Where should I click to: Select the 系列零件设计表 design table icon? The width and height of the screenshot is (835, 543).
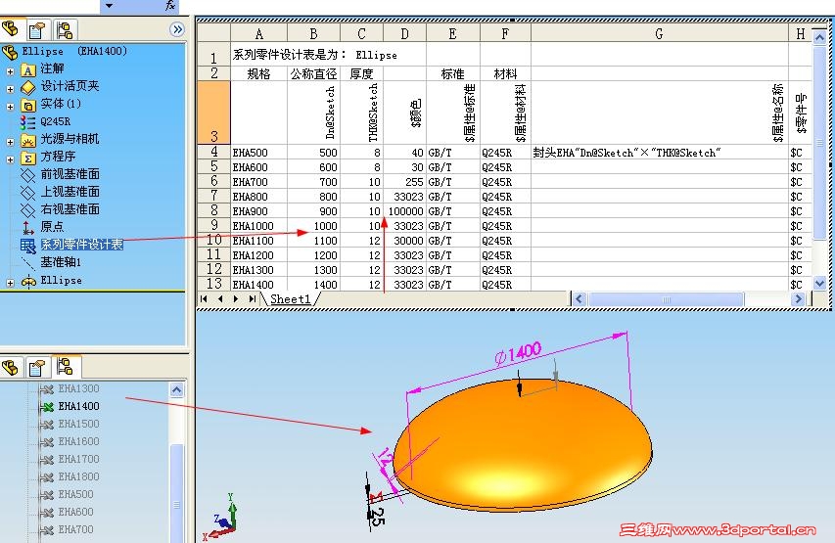pos(28,246)
